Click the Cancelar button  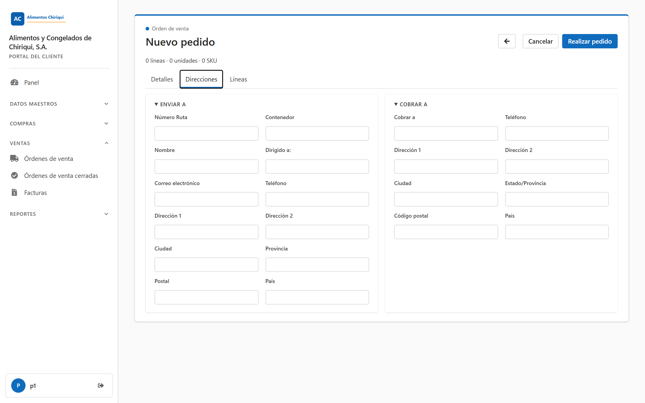(x=540, y=41)
